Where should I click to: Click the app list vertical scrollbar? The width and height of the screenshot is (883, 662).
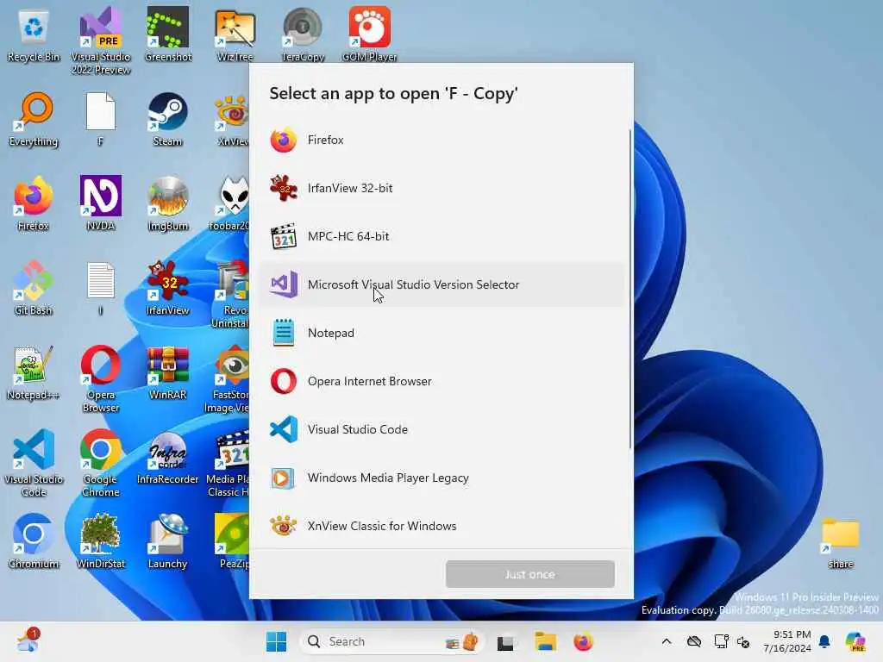630,290
